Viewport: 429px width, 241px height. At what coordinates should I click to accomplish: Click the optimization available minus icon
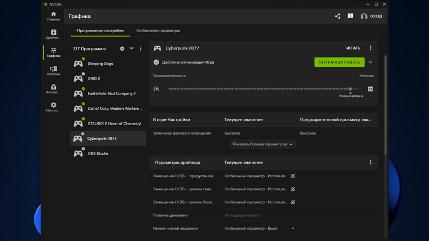156,63
